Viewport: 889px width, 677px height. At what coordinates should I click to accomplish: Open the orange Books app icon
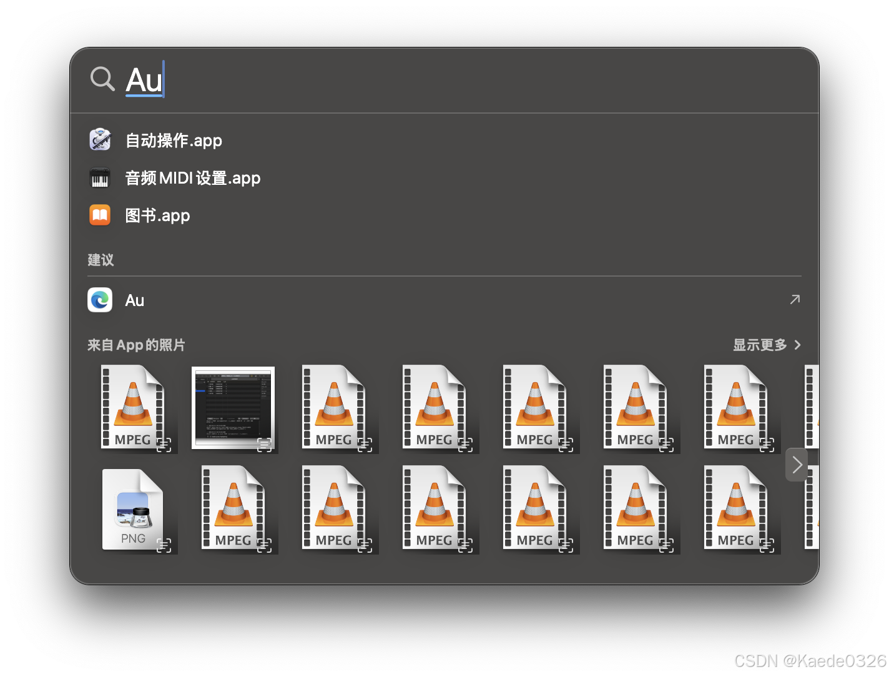point(100,215)
